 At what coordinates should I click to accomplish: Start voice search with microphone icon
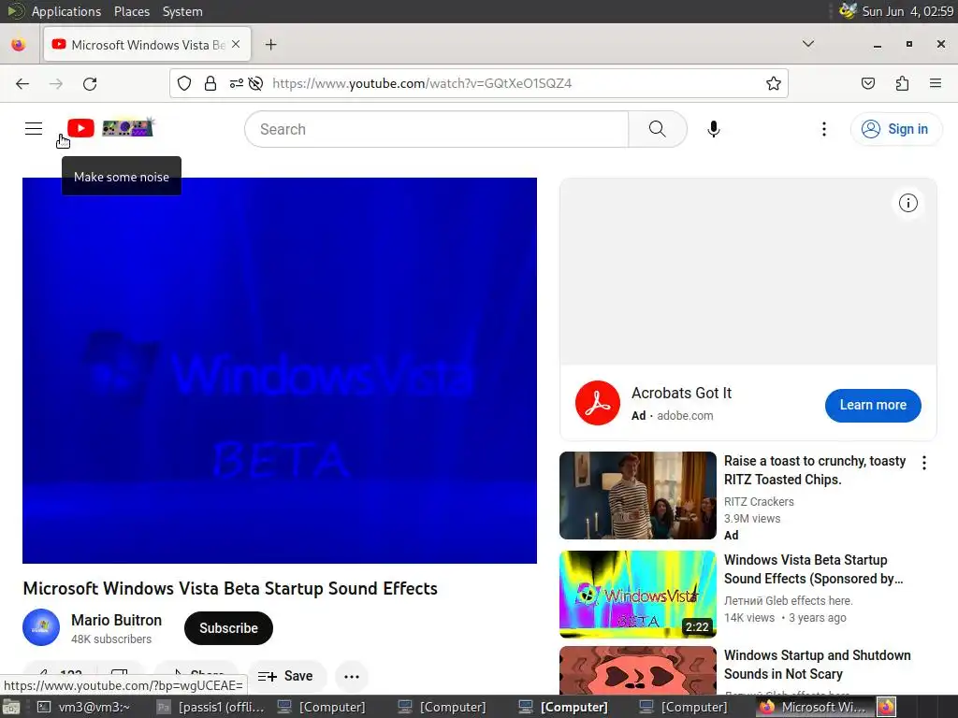[713, 129]
